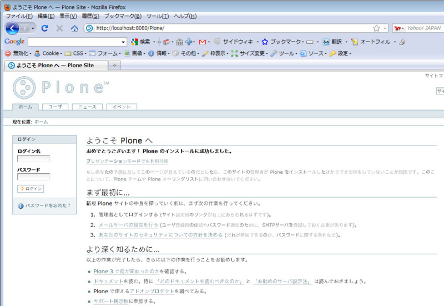
Task: Go back using the browser Back arrow
Action: click(12, 28)
